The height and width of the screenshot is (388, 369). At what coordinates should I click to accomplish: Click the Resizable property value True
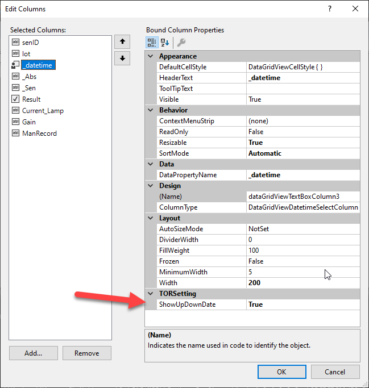tap(303, 143)
